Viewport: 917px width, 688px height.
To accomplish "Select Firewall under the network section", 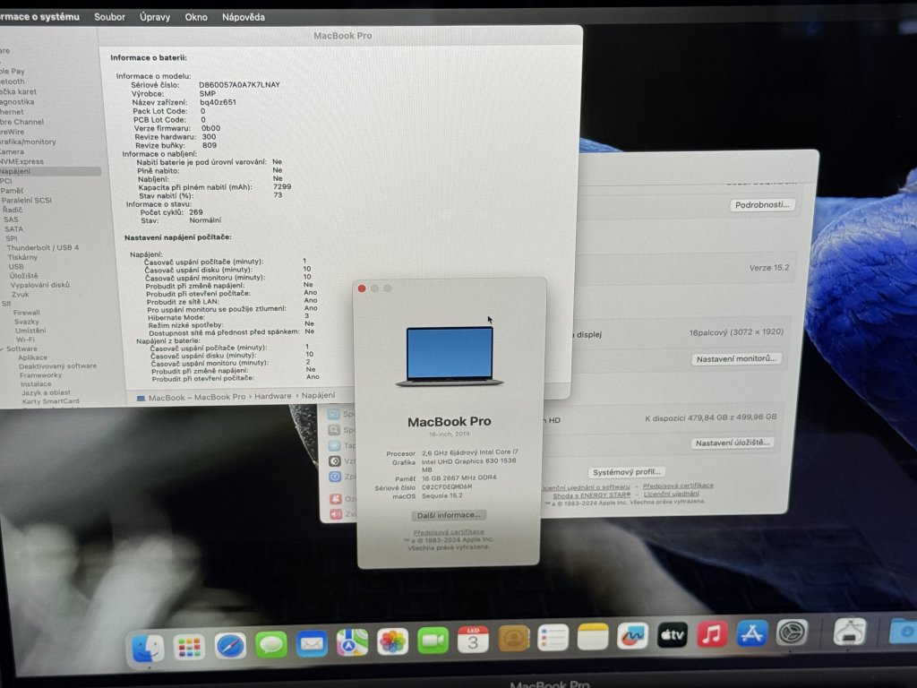I will coord(27,313).
